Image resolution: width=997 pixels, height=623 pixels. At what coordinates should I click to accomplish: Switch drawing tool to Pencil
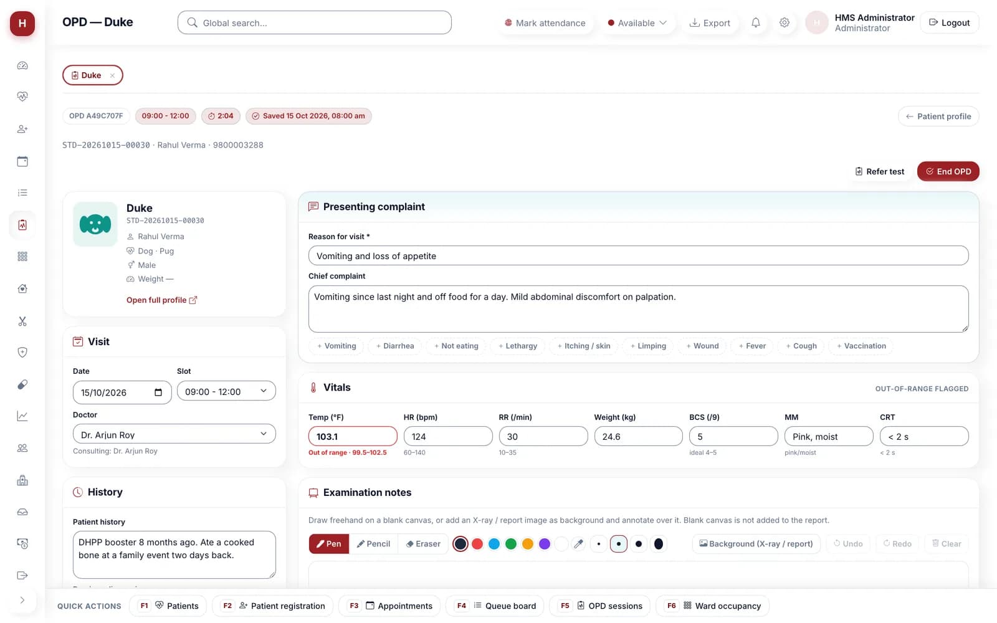click(373, 544)
